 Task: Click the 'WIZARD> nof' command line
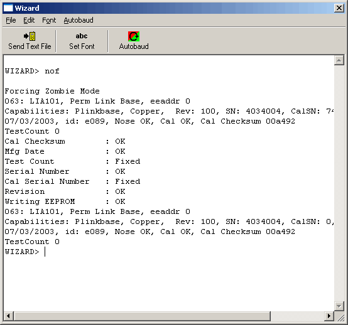(32, 71)
